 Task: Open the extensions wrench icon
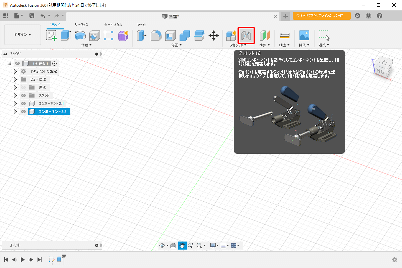(357, 16)
